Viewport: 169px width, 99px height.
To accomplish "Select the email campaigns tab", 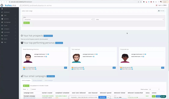I will 26,80.
